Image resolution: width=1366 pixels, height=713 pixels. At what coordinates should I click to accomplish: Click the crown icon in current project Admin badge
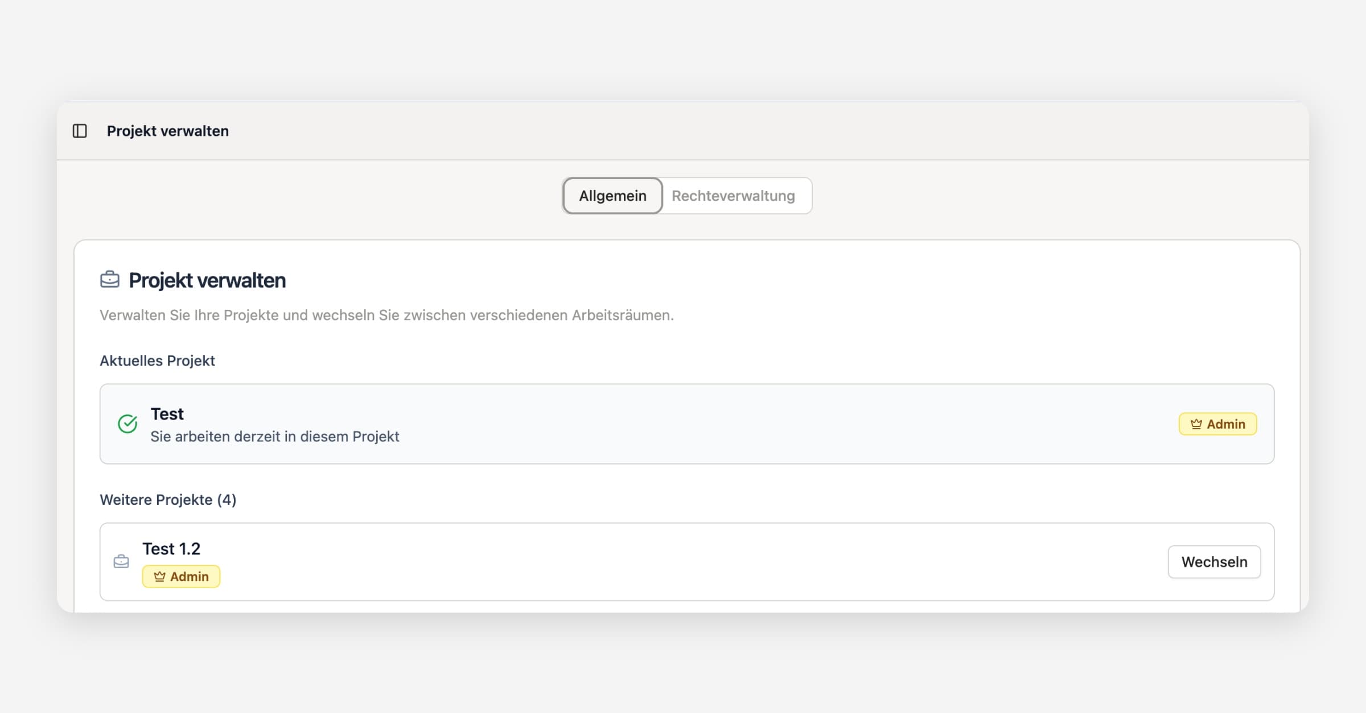(1196, 424)
